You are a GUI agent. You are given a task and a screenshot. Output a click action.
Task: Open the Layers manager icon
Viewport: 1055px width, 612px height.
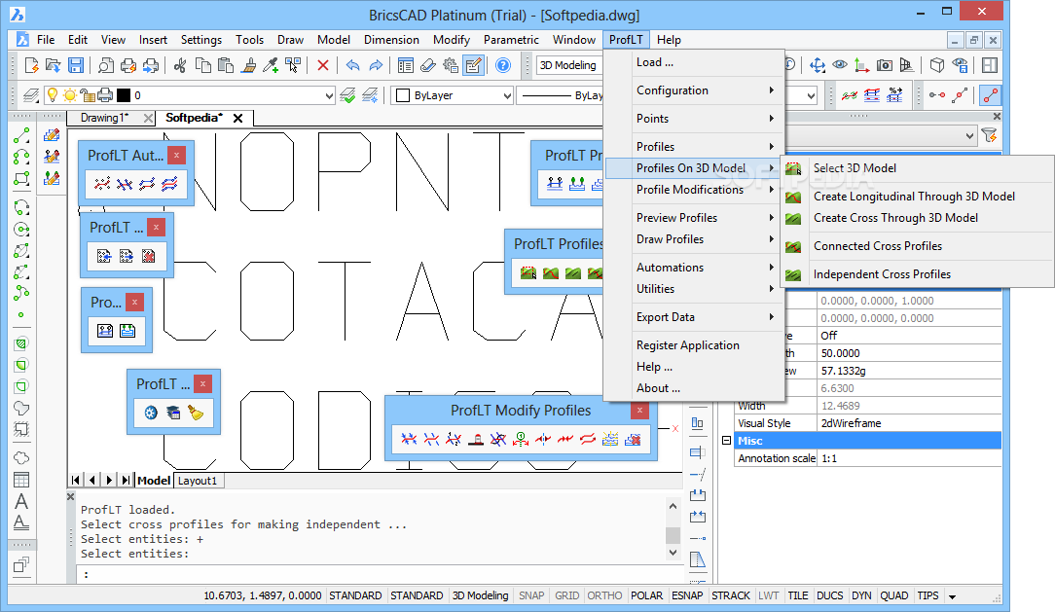coord(30,95)
